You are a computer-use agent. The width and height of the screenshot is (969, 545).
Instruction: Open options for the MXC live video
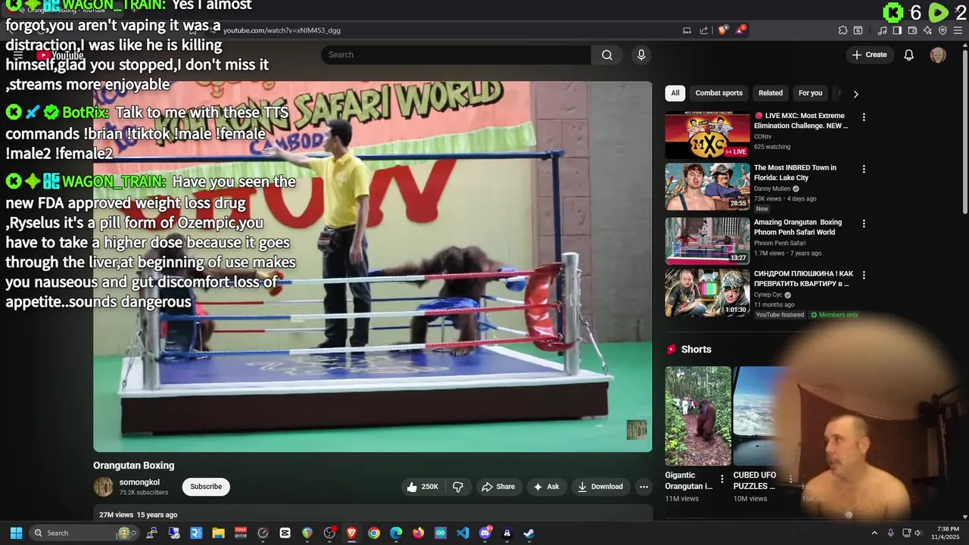(864, 117)
